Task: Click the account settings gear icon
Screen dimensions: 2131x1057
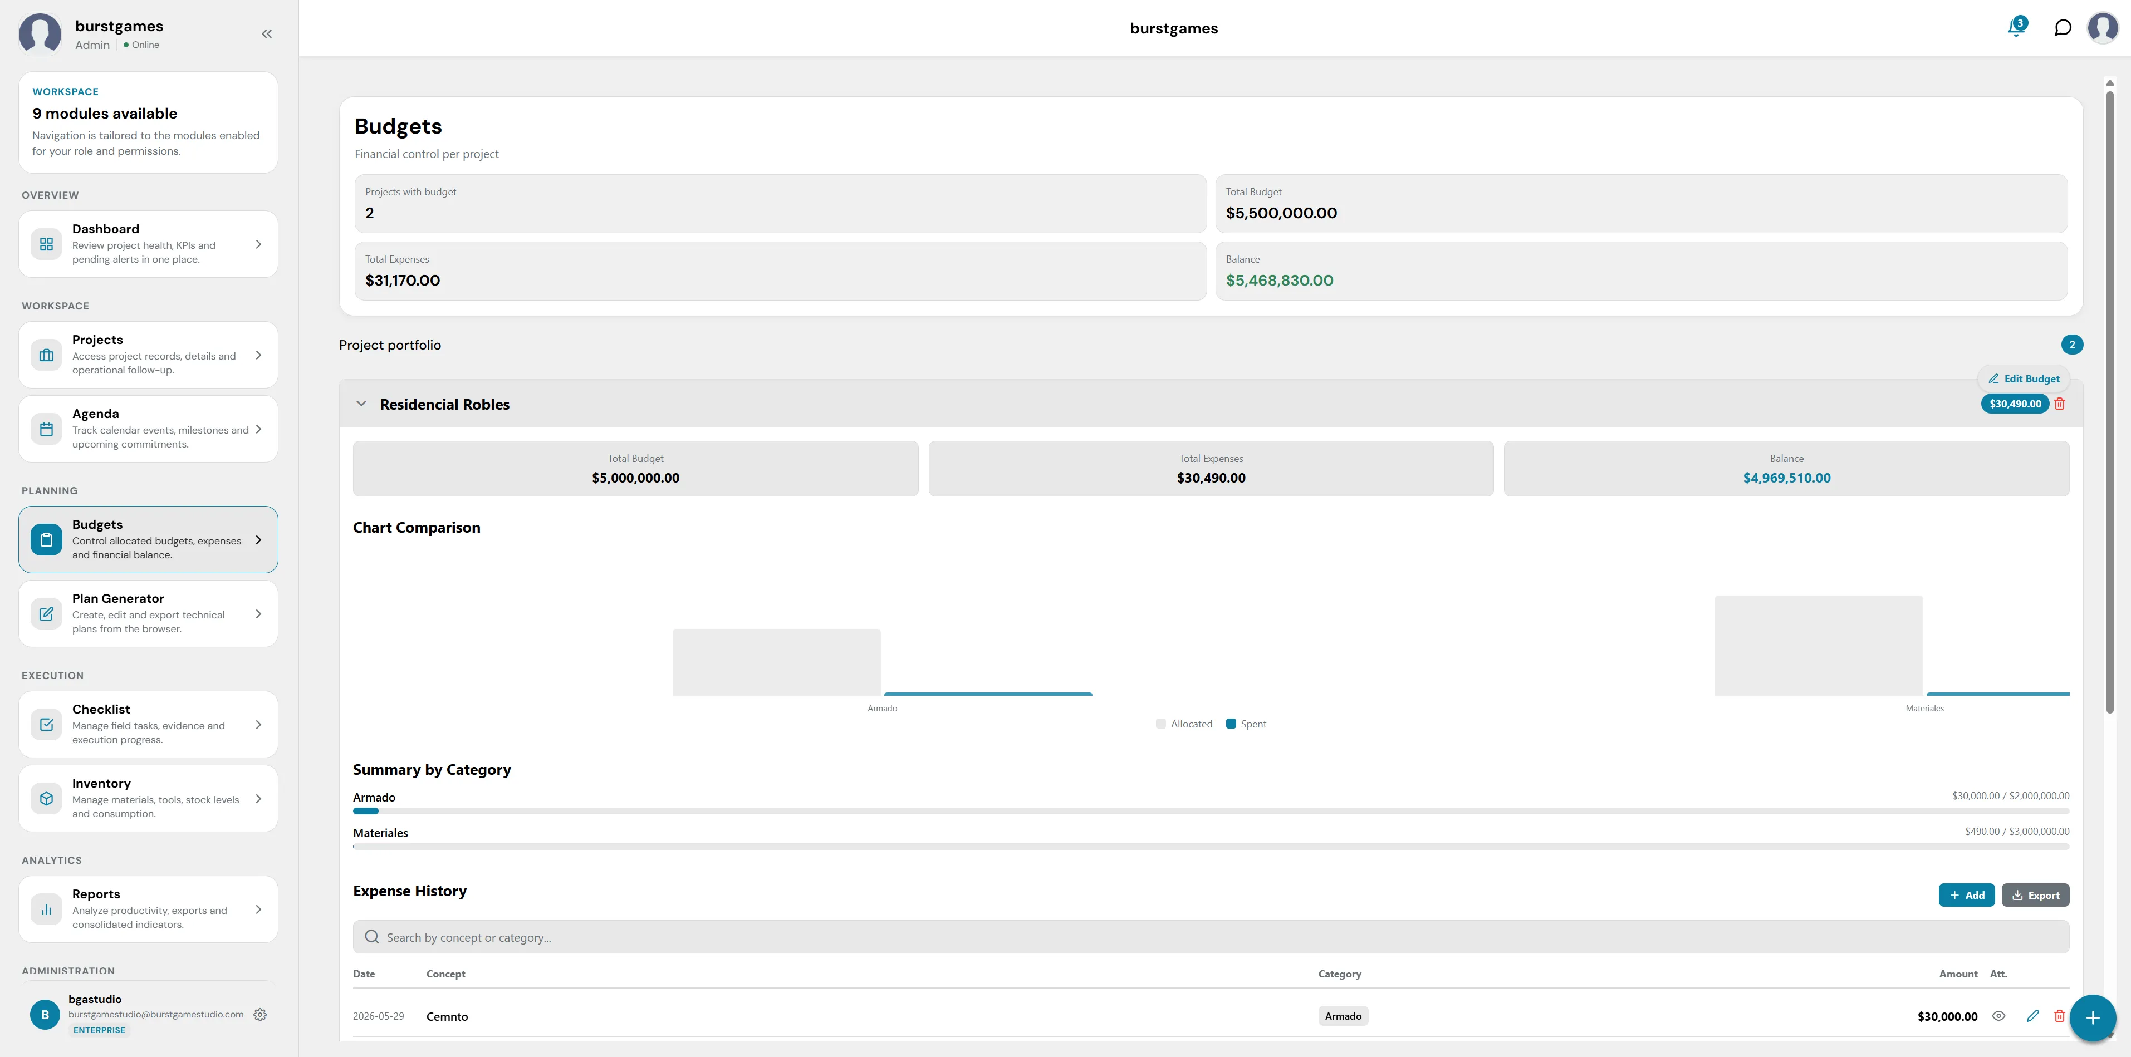Action: point(259,1014)
